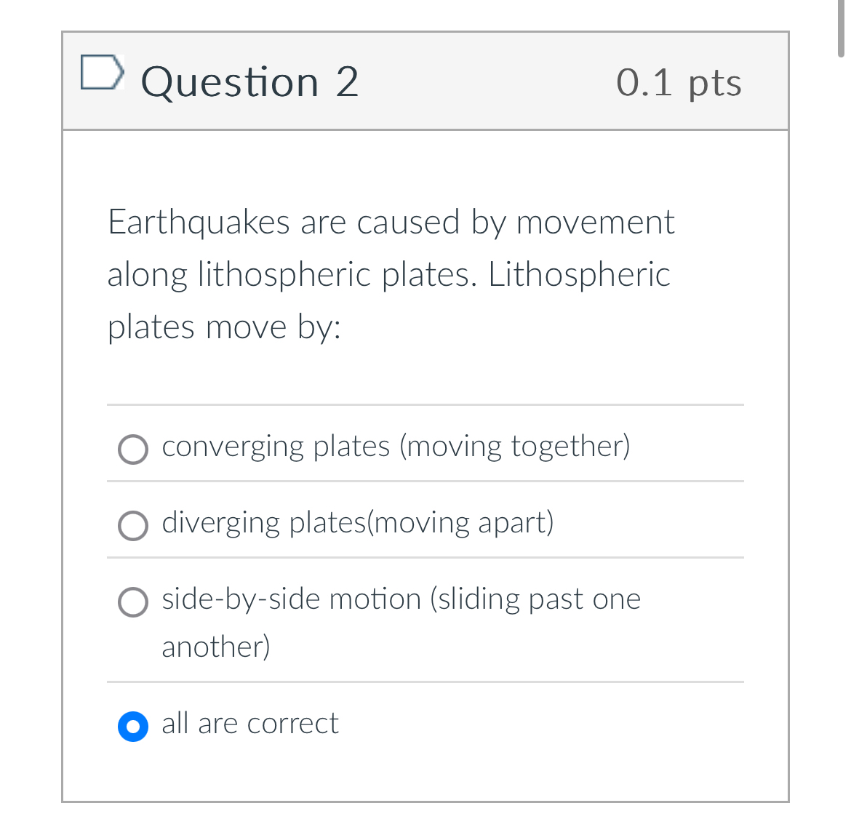Select the 'converging plates (moving together)' option
The width and height of the screenshot is (851, 819).
point(133,450)
